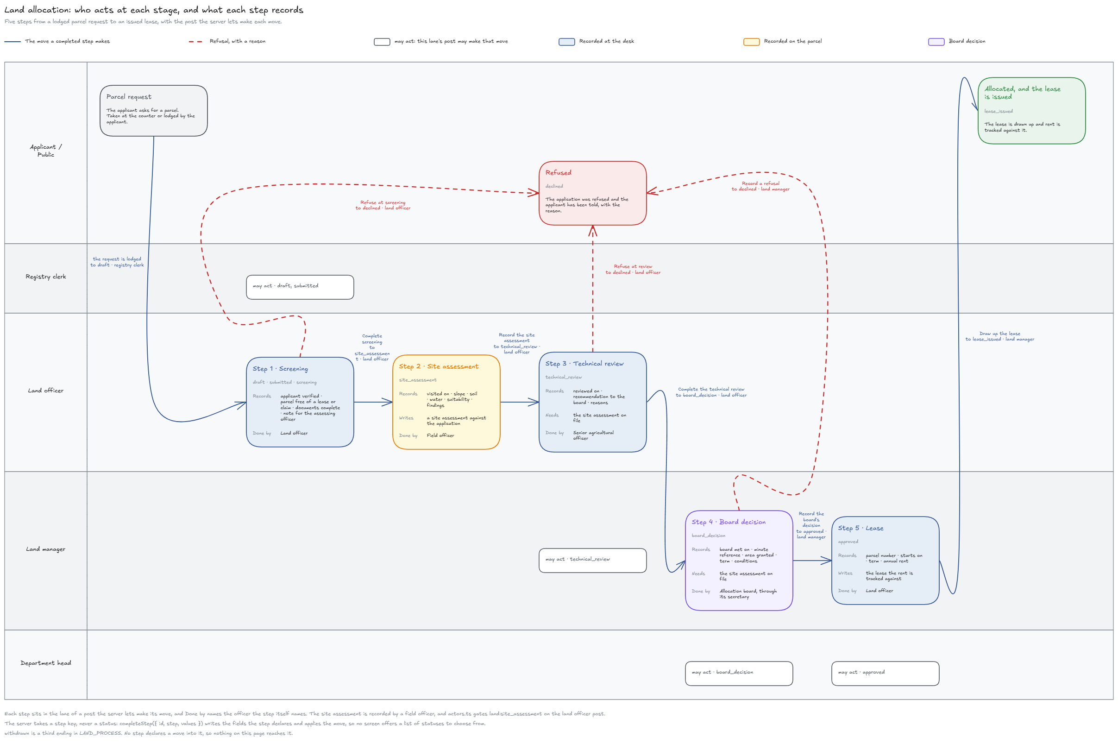The height and width of the screenshot is (744, 1118).
Task: Click the 'Record the site assessment' edge label
Action: [x=516, y=344]
